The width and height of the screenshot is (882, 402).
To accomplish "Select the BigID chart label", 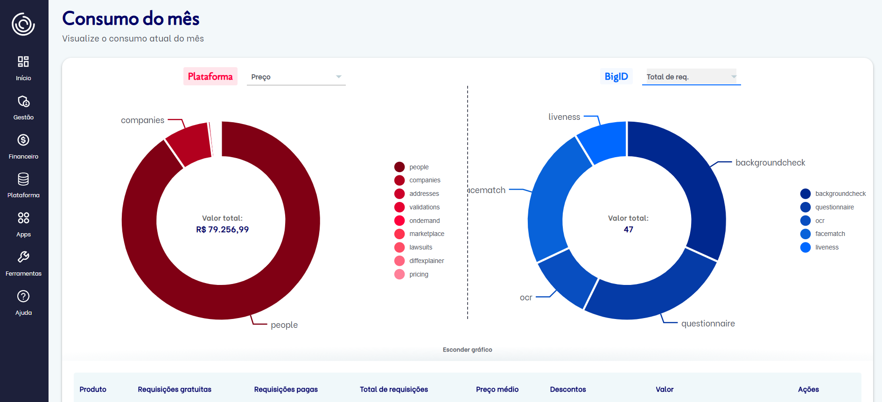I will click(616, 76).
